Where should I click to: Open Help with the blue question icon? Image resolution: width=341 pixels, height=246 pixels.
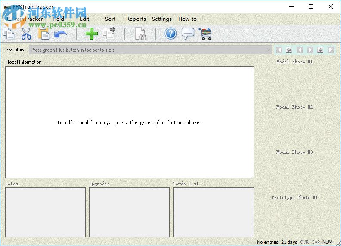click(170, 34)
